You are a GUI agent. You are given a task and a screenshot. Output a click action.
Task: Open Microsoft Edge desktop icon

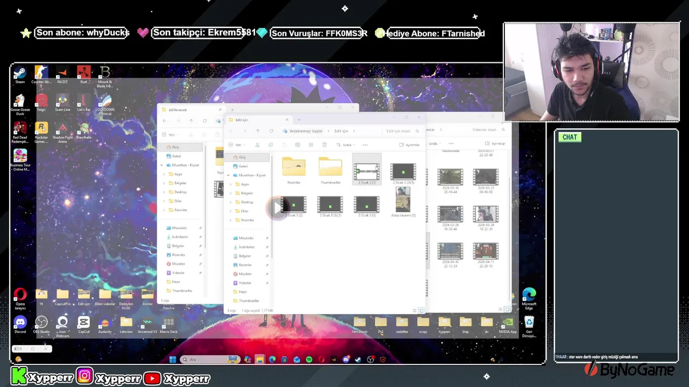pos(529,298)
